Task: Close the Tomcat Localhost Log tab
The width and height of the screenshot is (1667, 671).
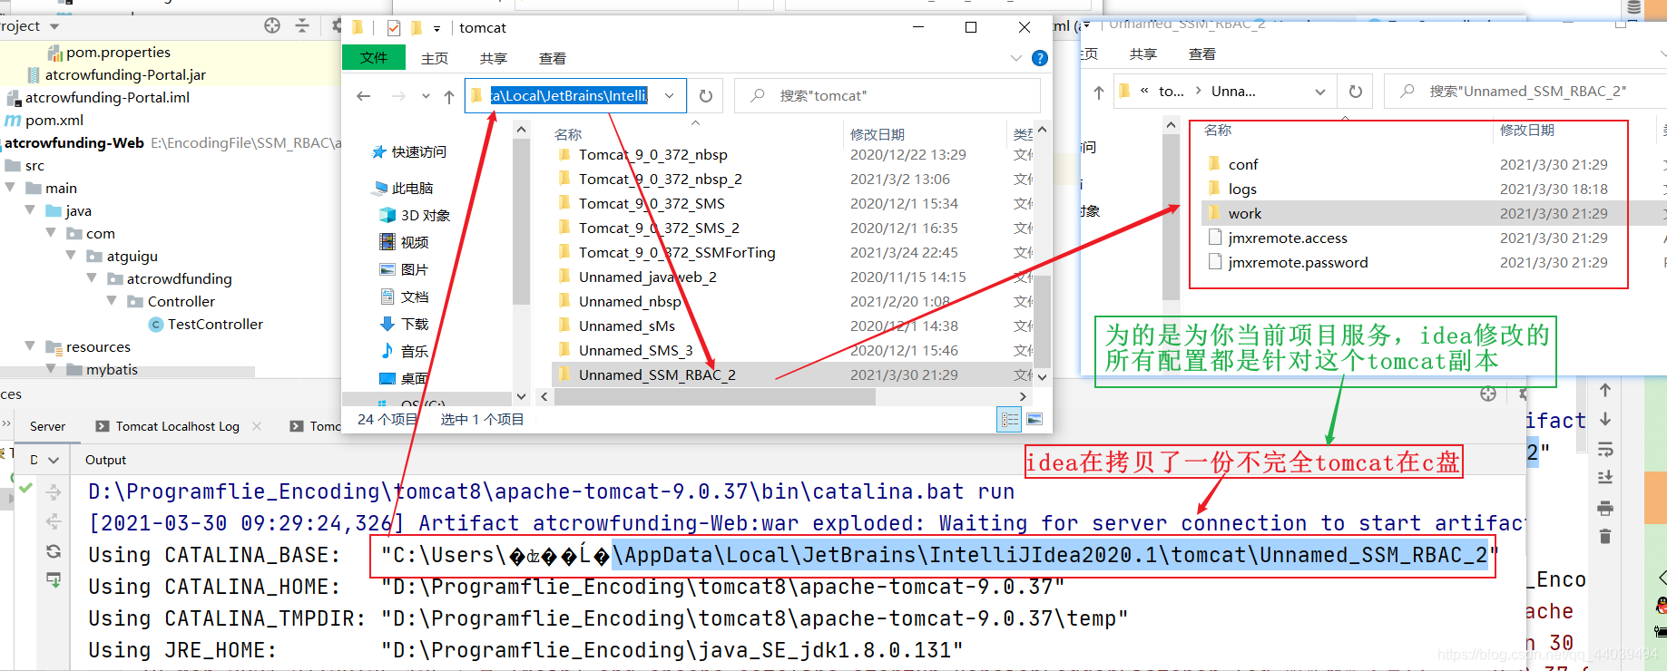Action: point(258,426)
